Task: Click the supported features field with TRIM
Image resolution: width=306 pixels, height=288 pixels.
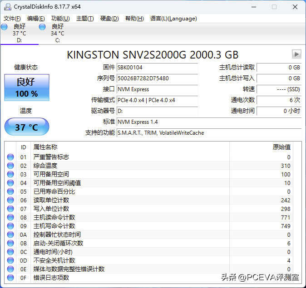Action: 209,133
